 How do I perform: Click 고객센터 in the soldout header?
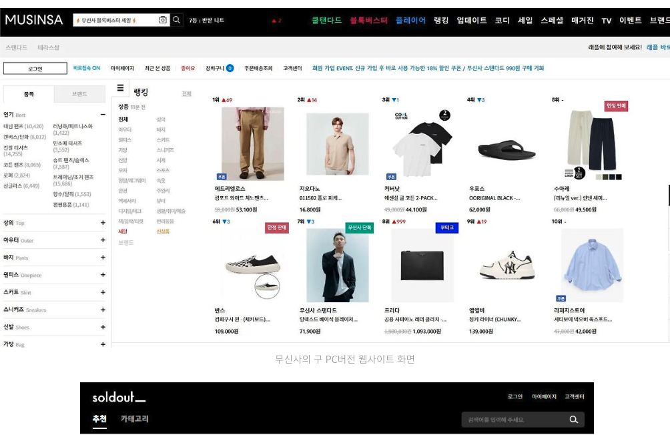pos(575,396)
